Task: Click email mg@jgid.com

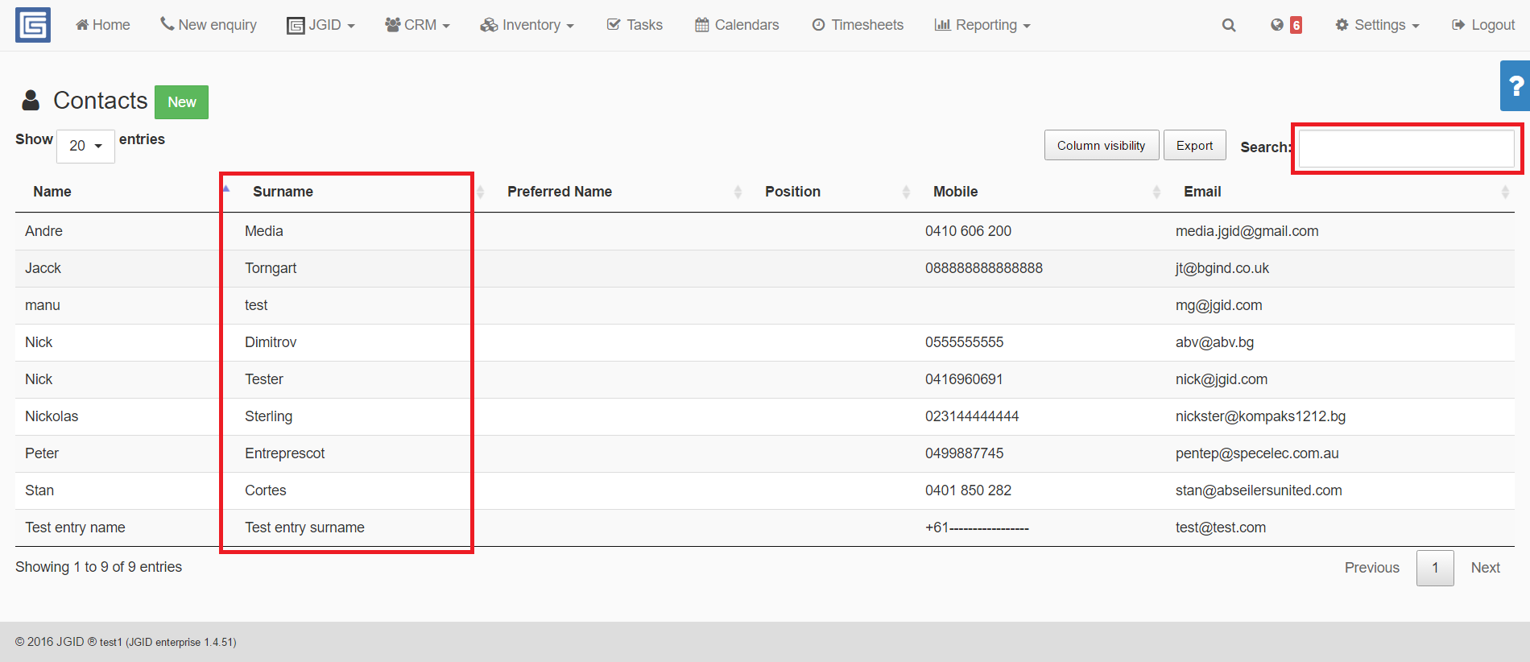Action: pos(1218,305)
